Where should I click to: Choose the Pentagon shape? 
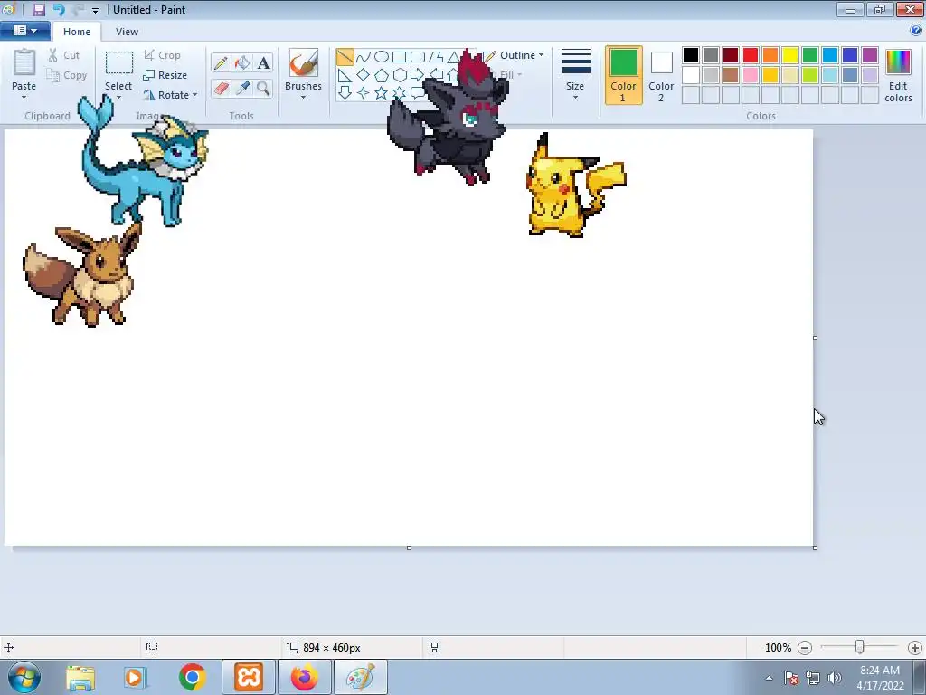pos(382,75)
